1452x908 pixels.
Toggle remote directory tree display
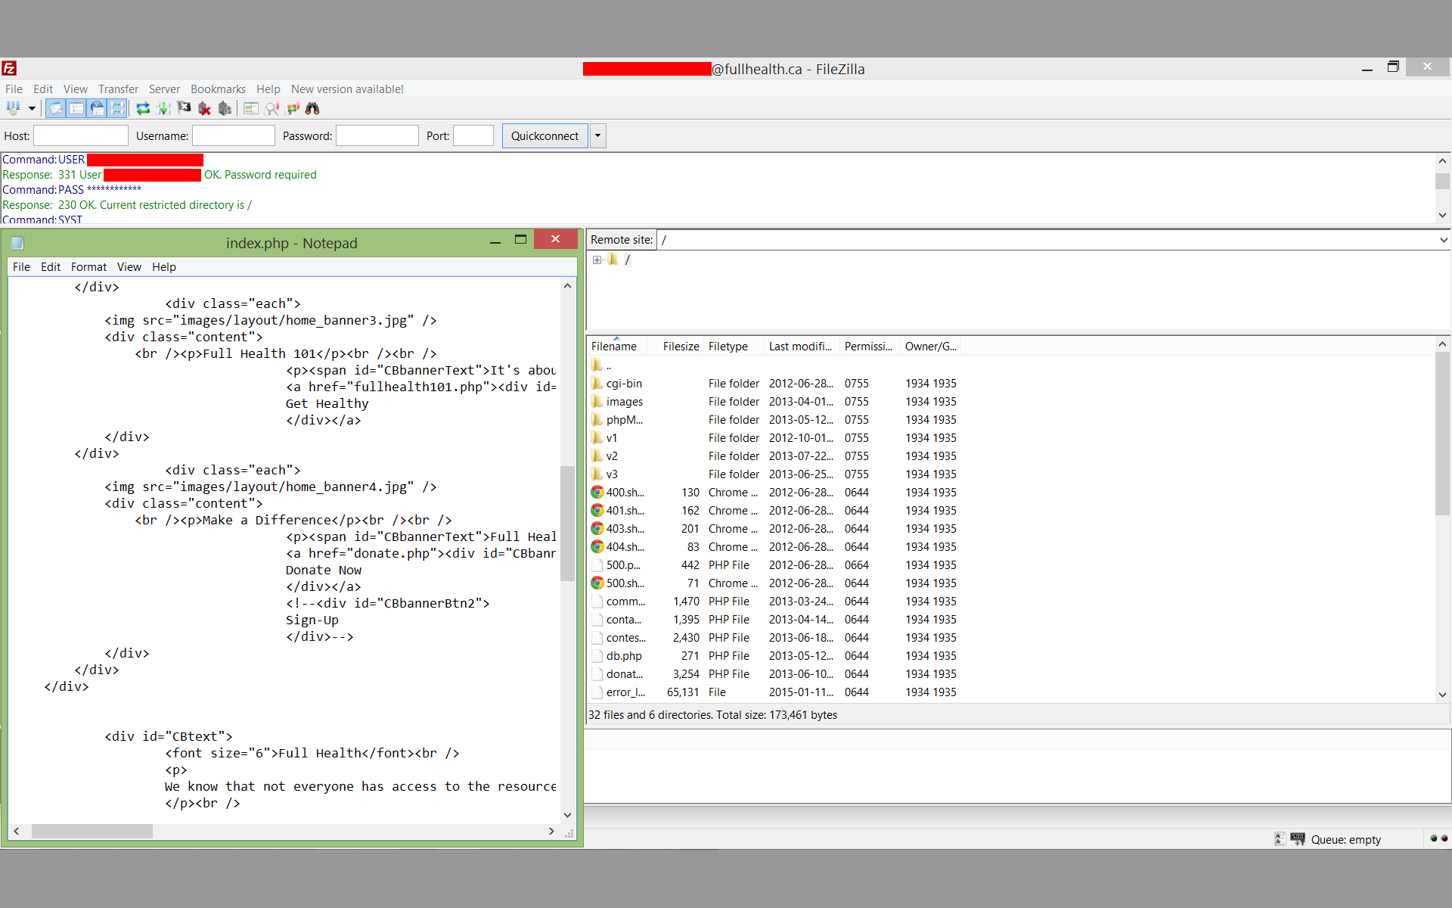98,108
